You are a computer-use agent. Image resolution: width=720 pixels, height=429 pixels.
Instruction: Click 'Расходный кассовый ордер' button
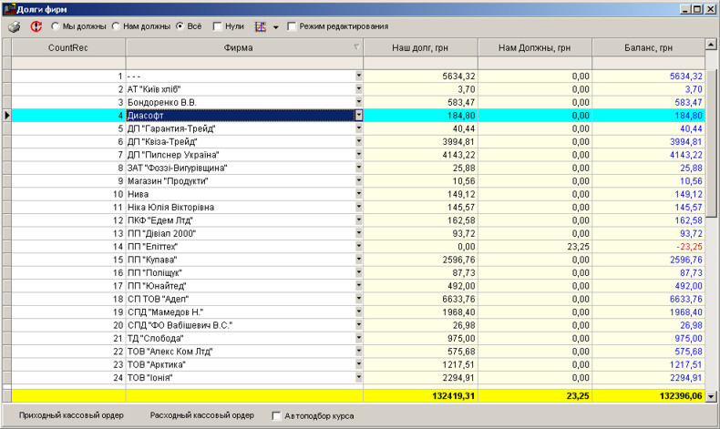pyautogui.click(x=201, y=415)
